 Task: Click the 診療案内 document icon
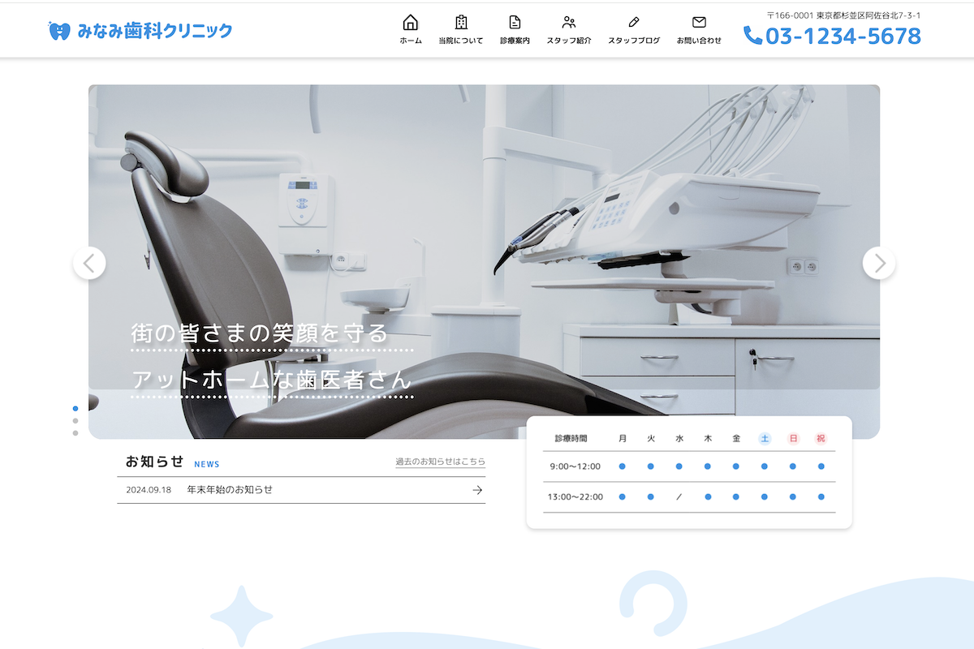coord(514,22)
